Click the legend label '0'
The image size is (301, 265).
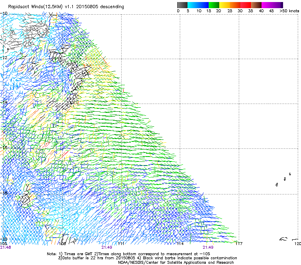178,11
